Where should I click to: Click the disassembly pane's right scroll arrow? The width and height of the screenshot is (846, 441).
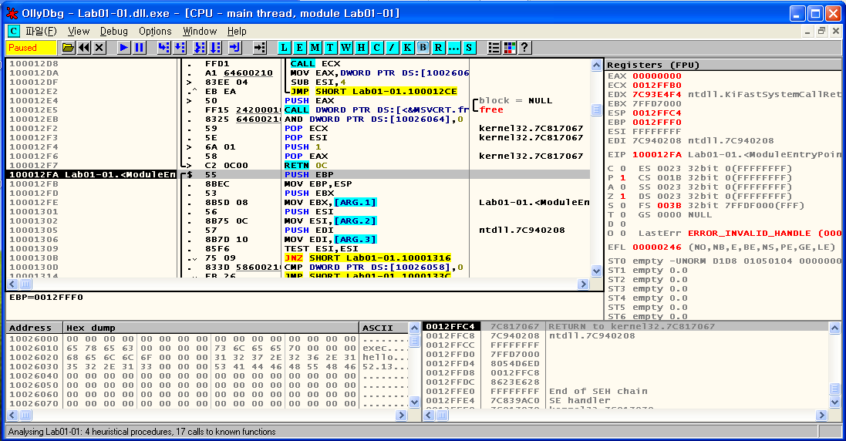[583, 284]
